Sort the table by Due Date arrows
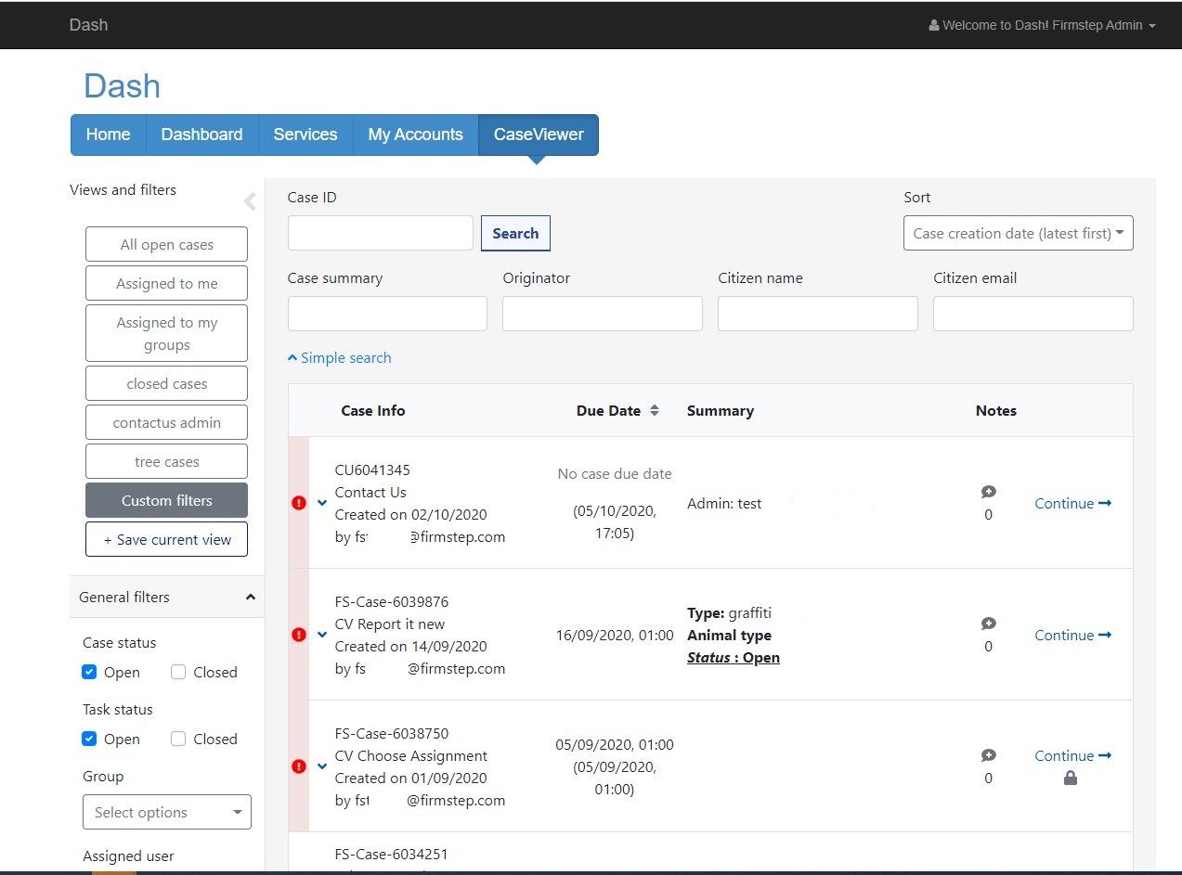 click(x=654, y=411)
